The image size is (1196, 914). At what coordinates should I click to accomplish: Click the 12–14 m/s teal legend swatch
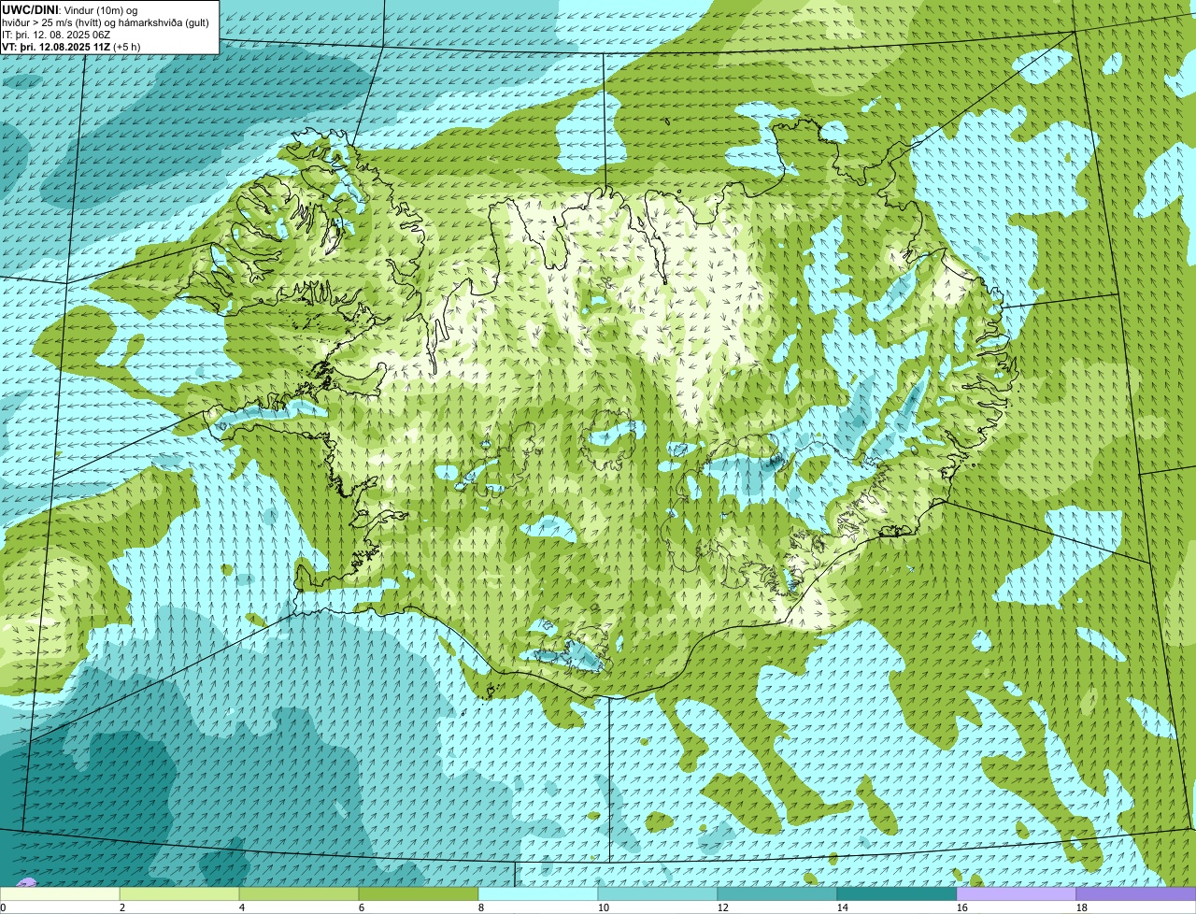[777, 893]
